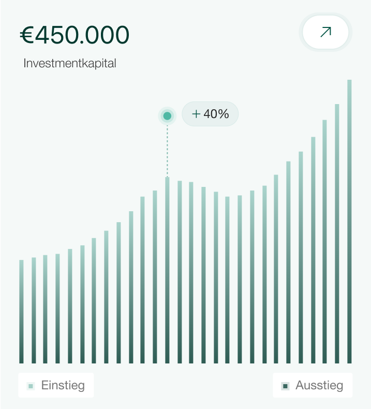
Task: Select the bar left of the highlighted bar
Action: tap(155, 277)
